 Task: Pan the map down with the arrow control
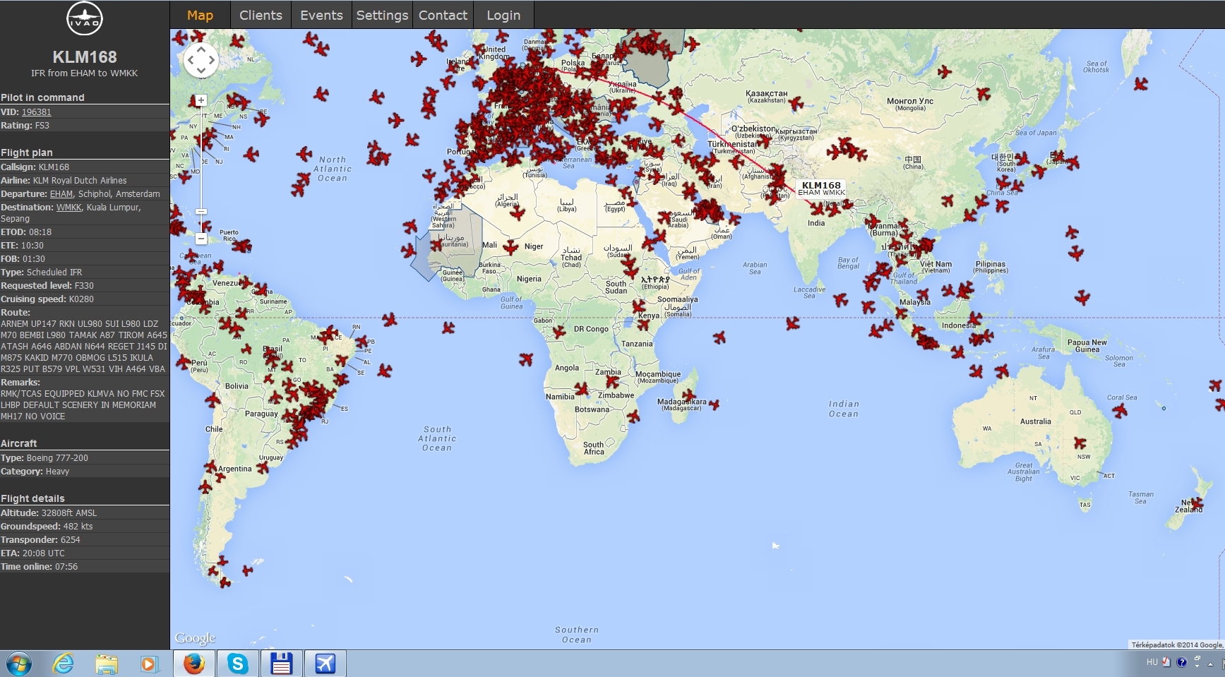coord(201,71)
